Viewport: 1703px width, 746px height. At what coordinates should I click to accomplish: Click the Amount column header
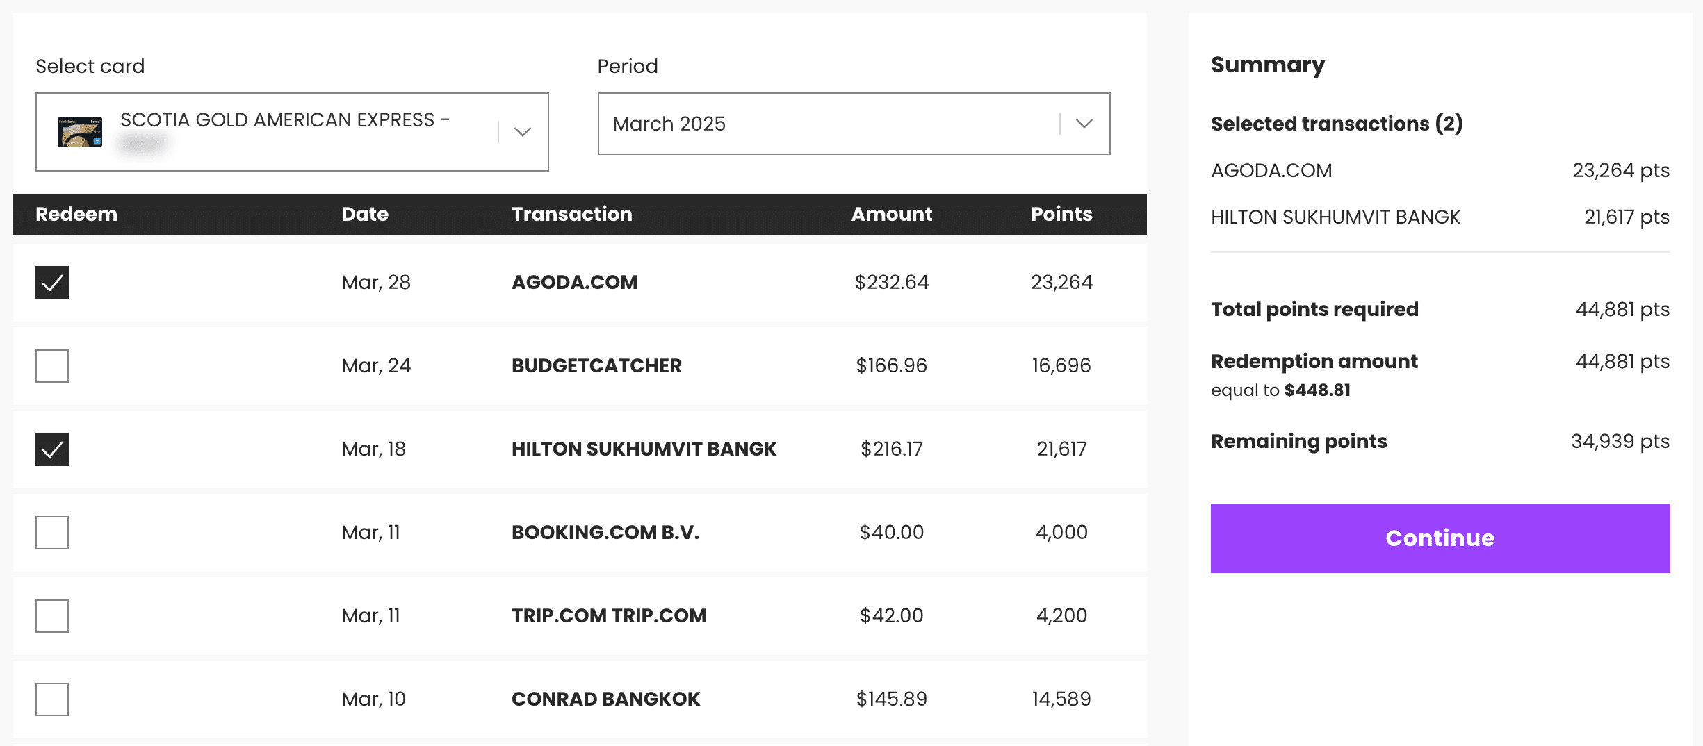pos(891,214)
